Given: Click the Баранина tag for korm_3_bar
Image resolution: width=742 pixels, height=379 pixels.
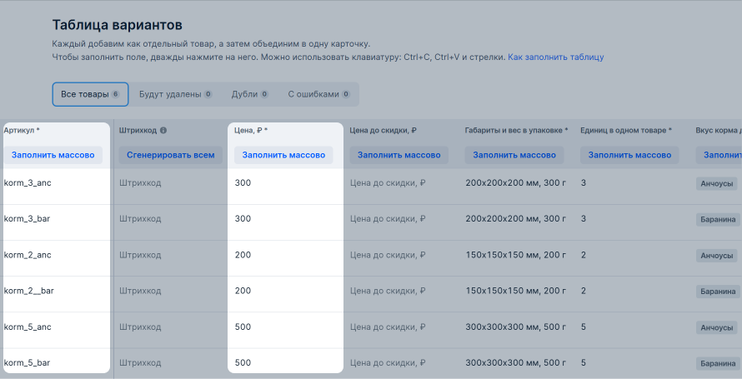Looking at the screenshot, I should 718,219.
